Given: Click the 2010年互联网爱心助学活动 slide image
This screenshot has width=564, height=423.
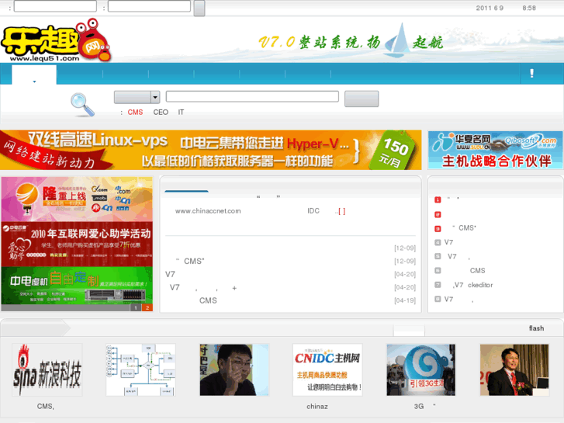Looking at the screenshot, I should coord(77,244).
